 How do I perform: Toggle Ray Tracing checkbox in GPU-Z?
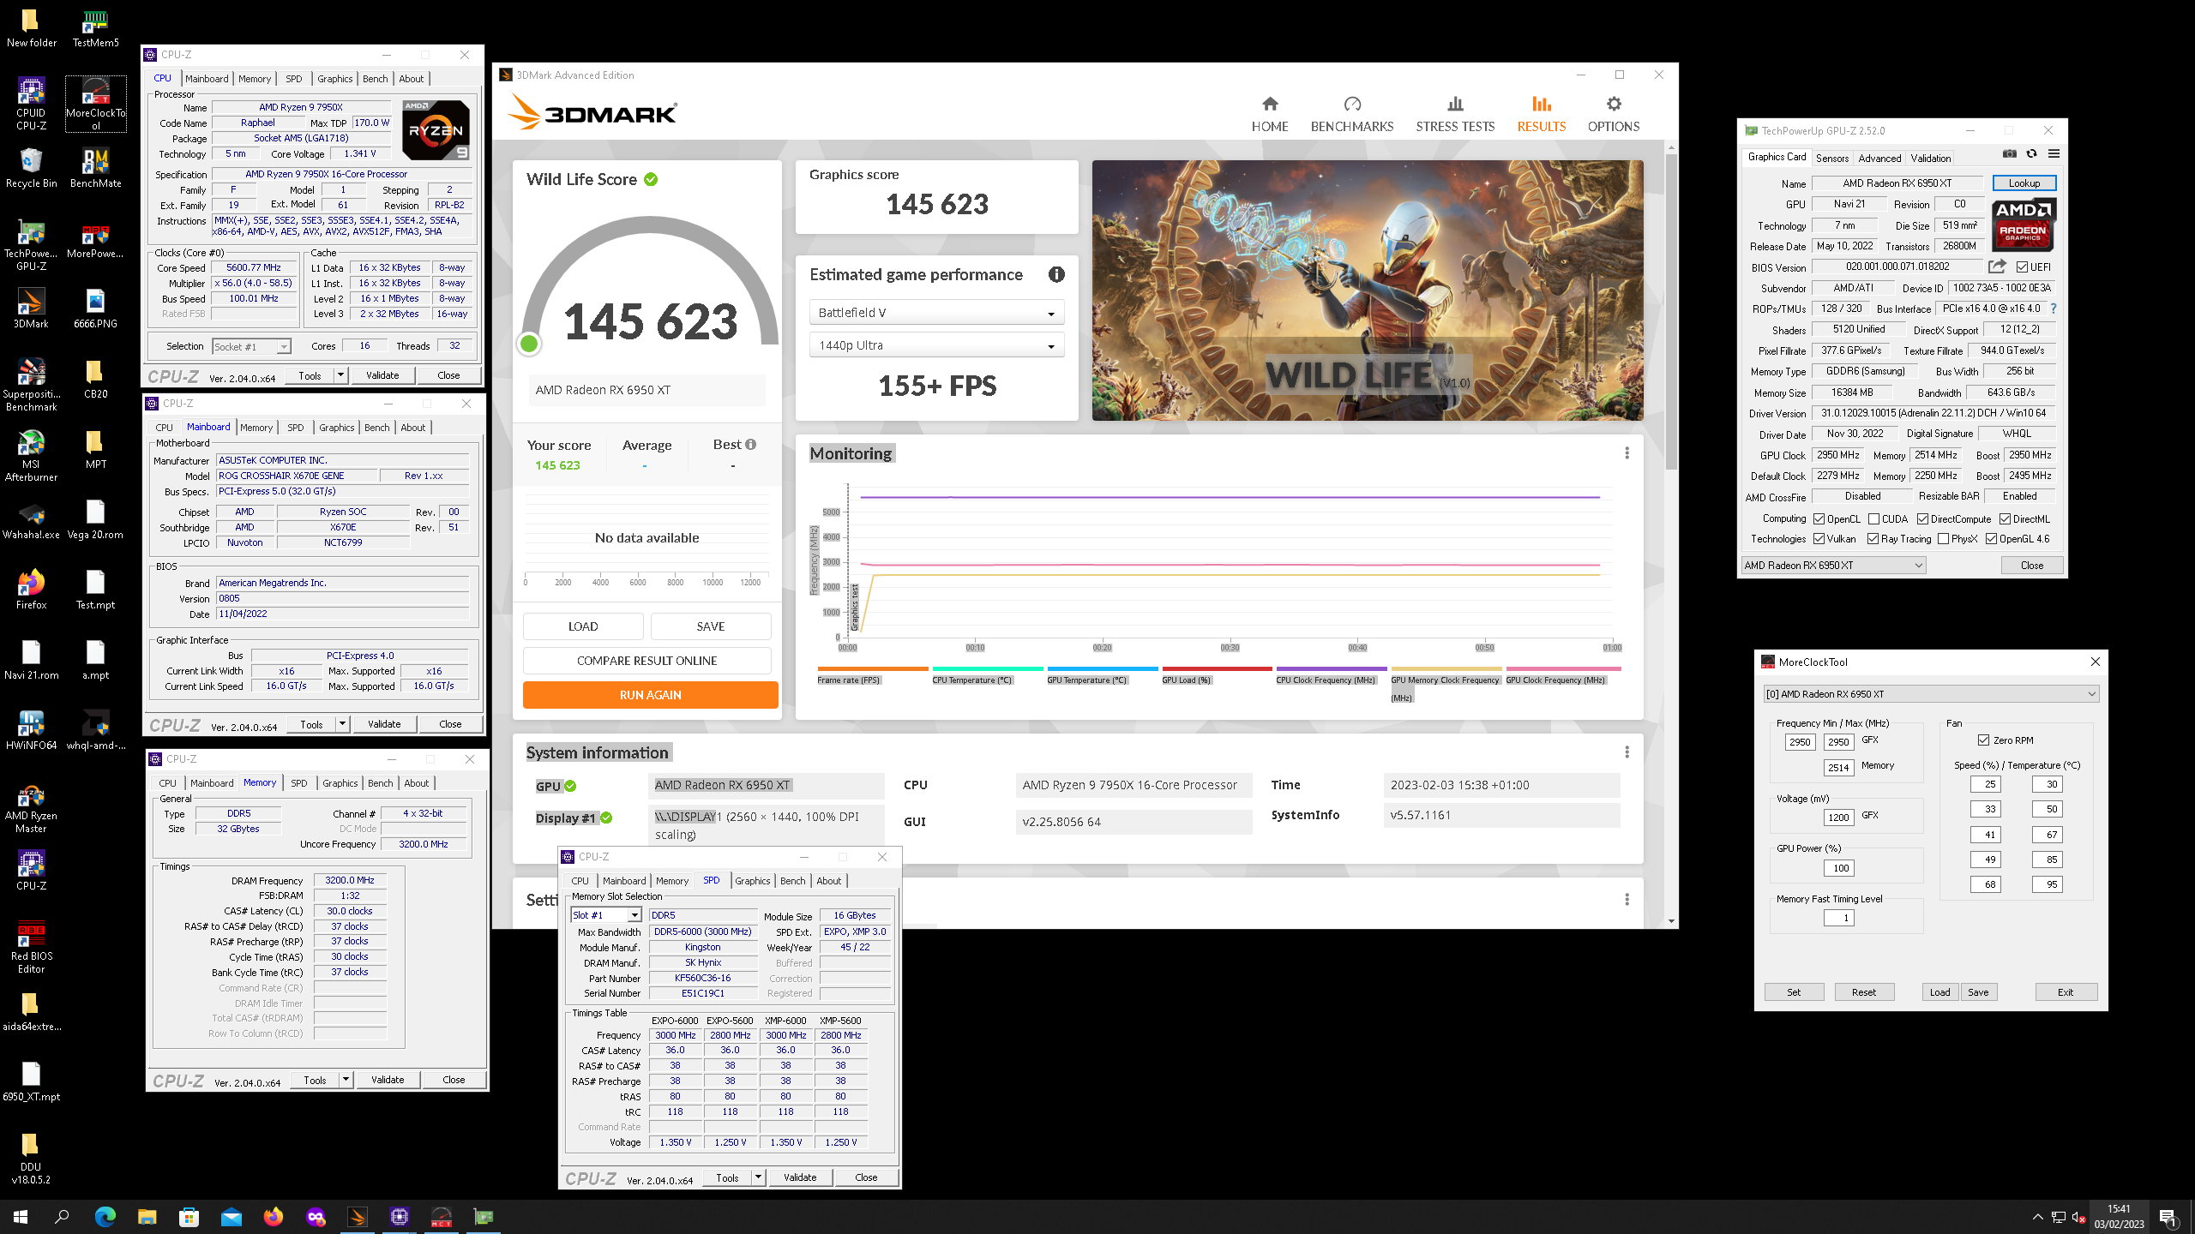1873,539
